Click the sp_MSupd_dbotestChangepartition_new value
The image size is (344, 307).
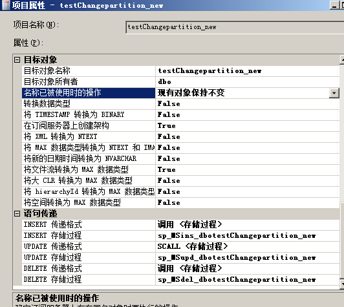click(x=237, y=258)
